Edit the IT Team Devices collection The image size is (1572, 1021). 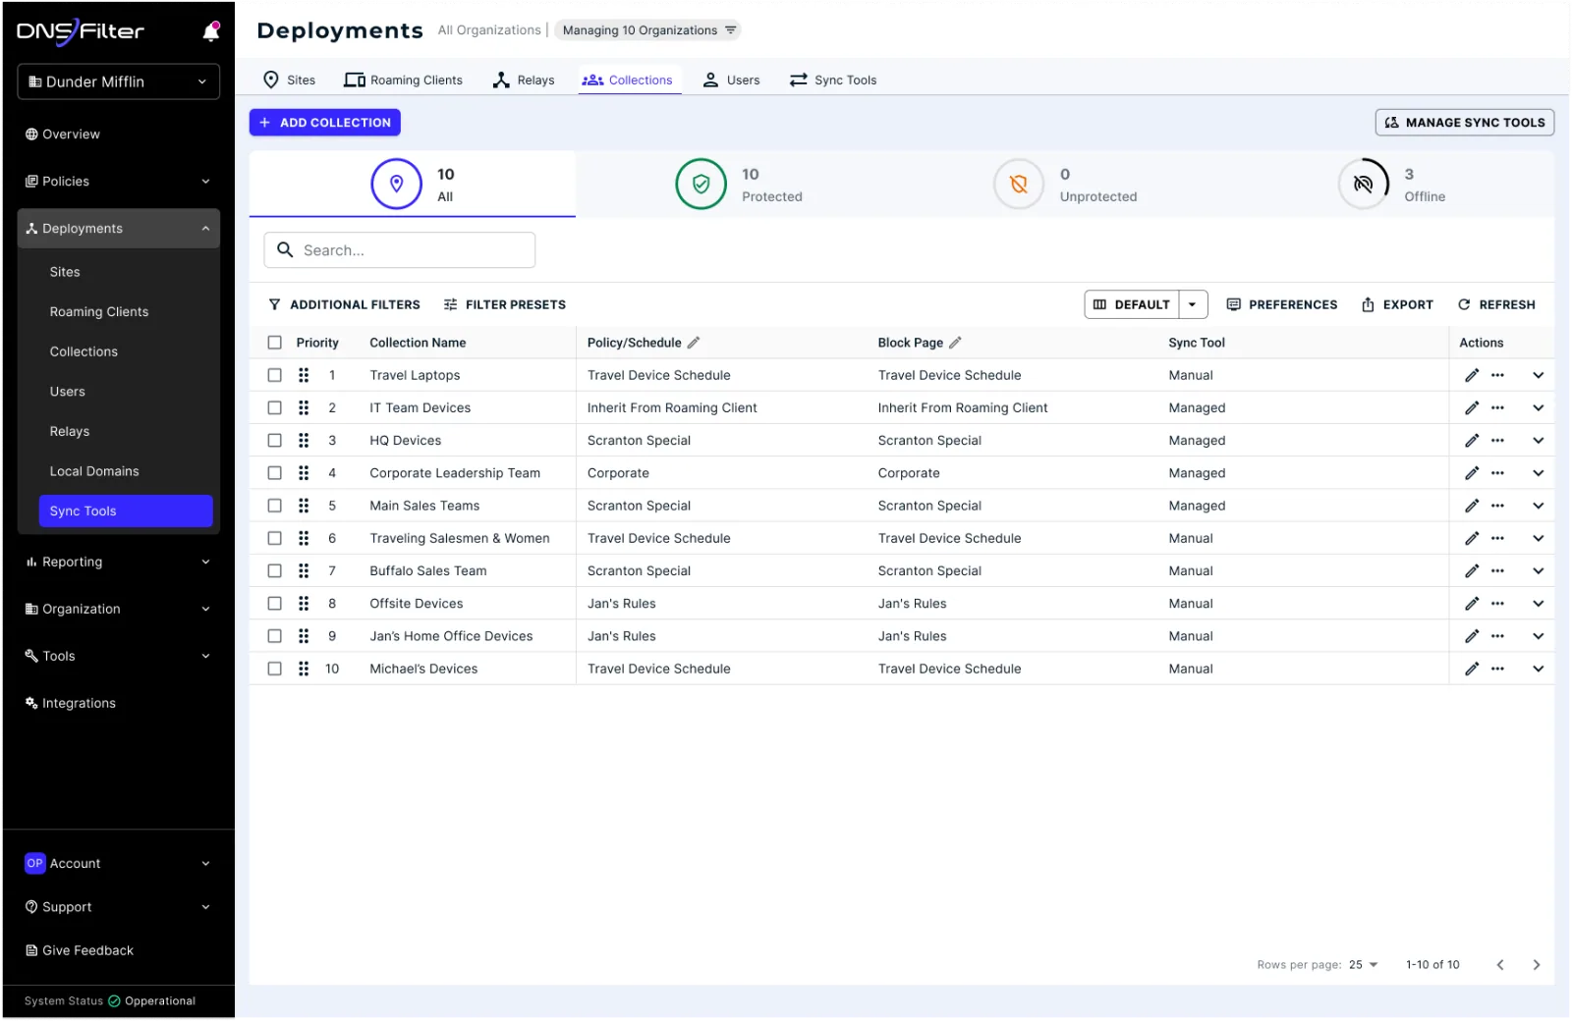pos(1471,407)
